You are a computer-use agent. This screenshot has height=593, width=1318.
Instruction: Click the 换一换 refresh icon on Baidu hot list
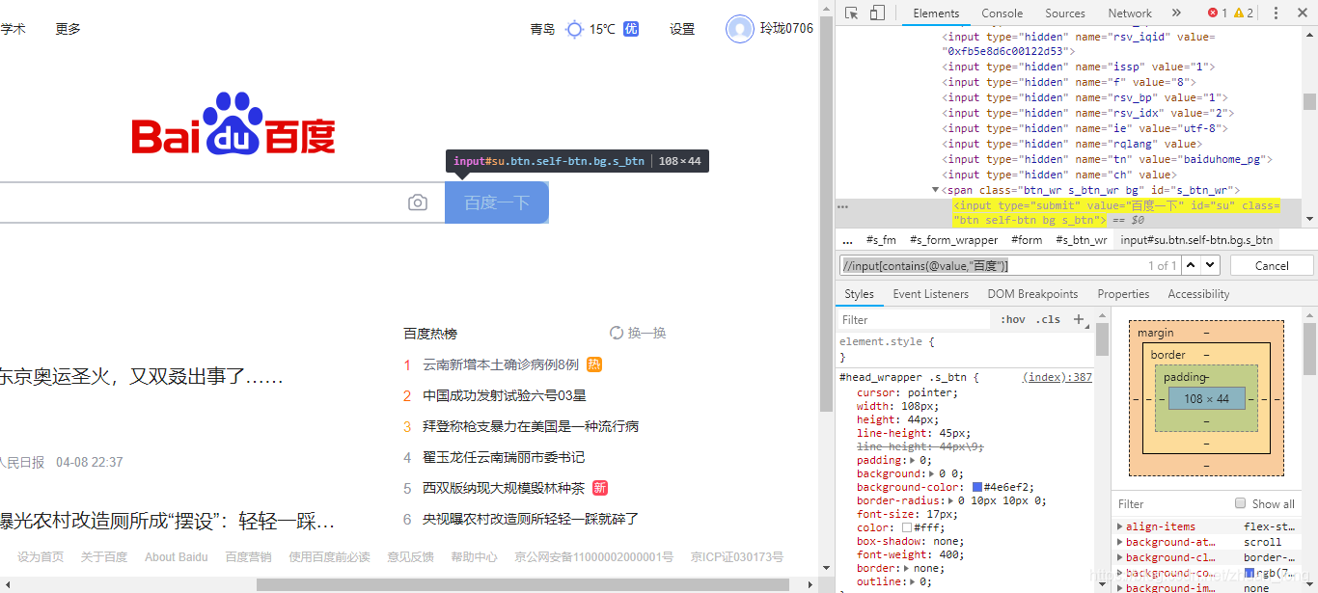coord(618,333)
